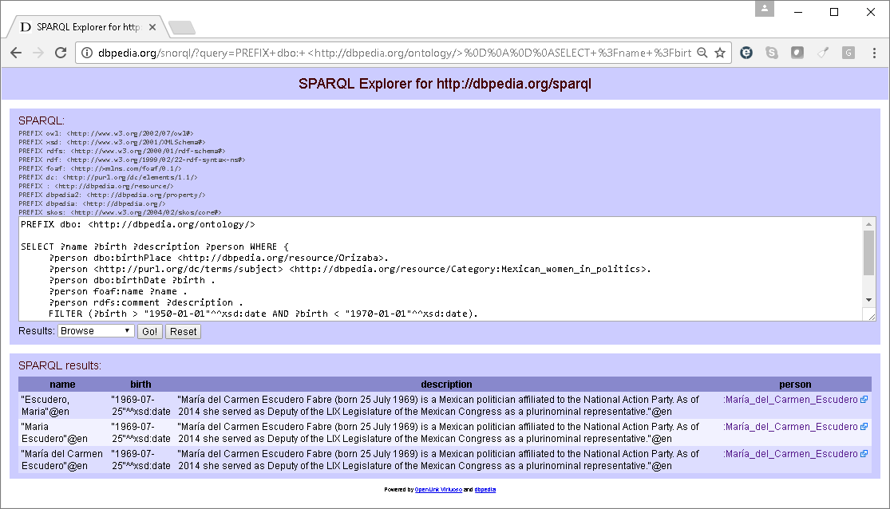
Task: Open :María_del_Carmen_Escudero link in María del Carmen Escudero row
Action: [791, 454]
